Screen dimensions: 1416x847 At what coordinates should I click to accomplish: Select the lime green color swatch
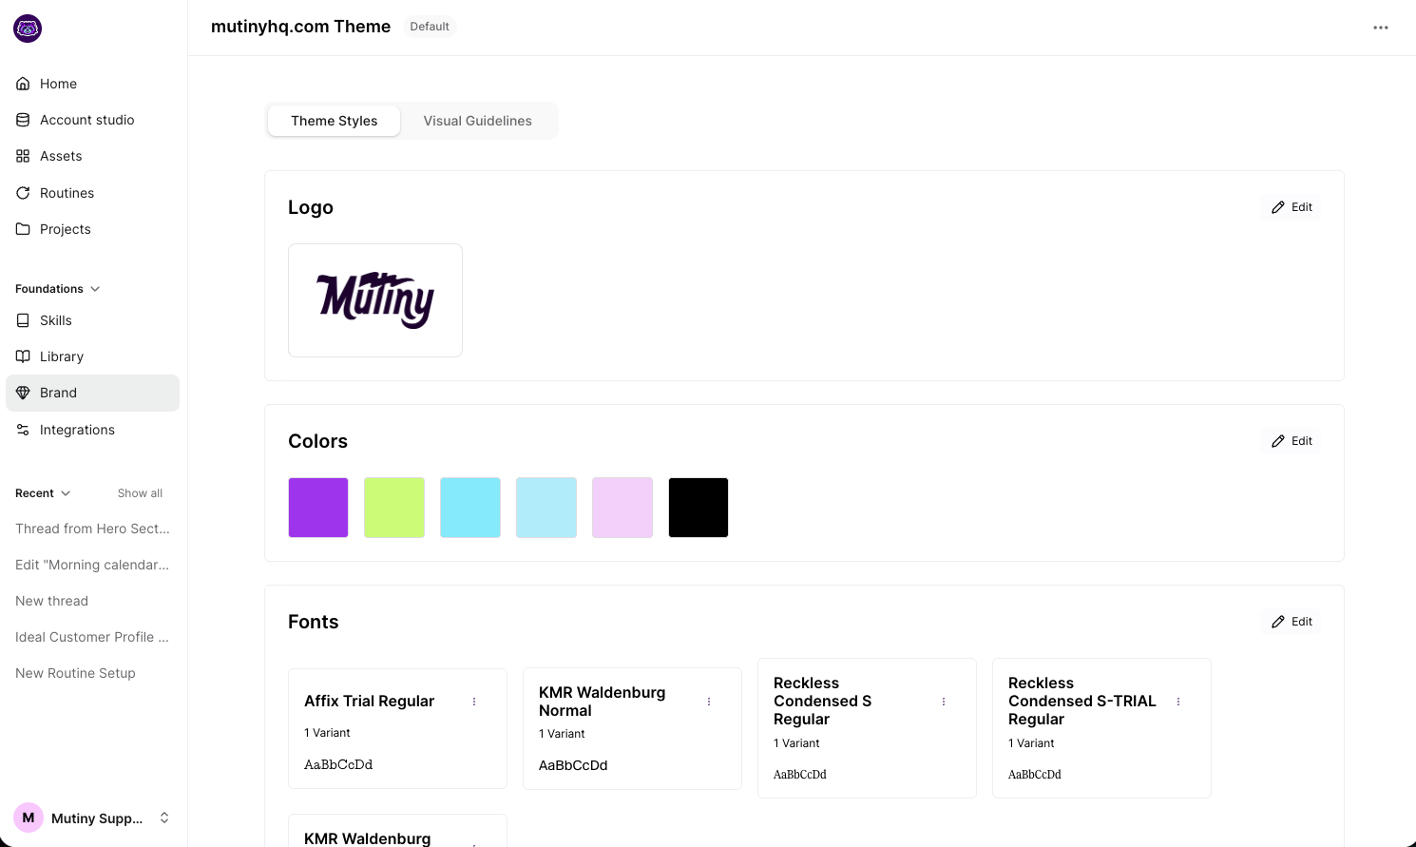394,508
